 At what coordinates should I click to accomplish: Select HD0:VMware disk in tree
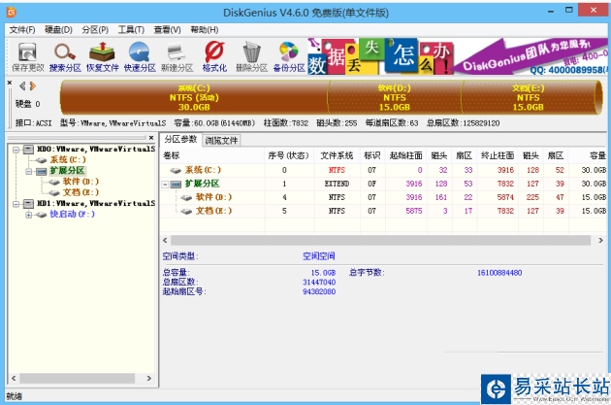tap(96, 149)
